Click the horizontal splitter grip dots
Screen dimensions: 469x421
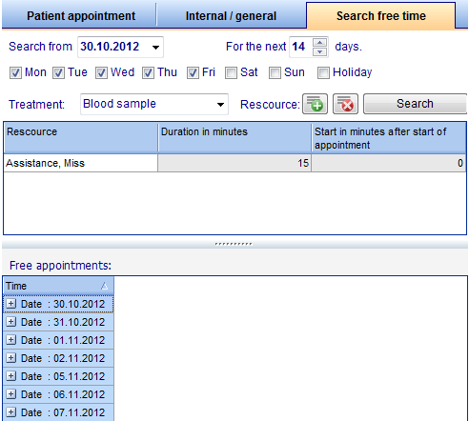click(x=234, y=244)
